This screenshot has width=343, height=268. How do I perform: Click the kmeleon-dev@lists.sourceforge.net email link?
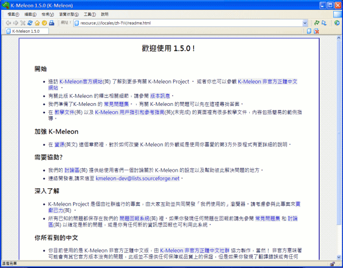click(137, 178)
